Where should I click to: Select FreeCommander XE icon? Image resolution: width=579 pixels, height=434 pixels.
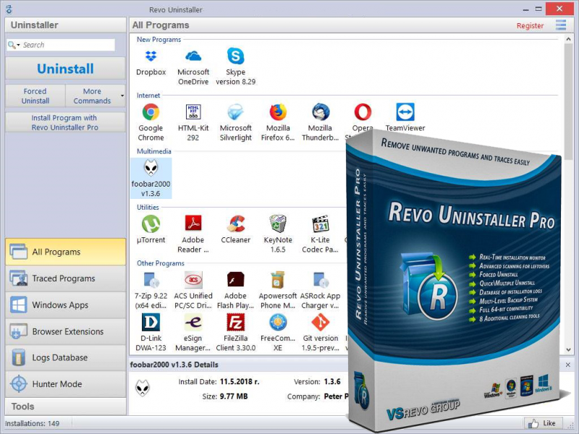pos(278,322)
